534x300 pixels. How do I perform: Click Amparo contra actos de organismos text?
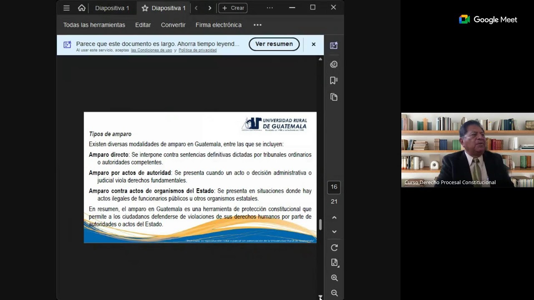tap(151, 191)
